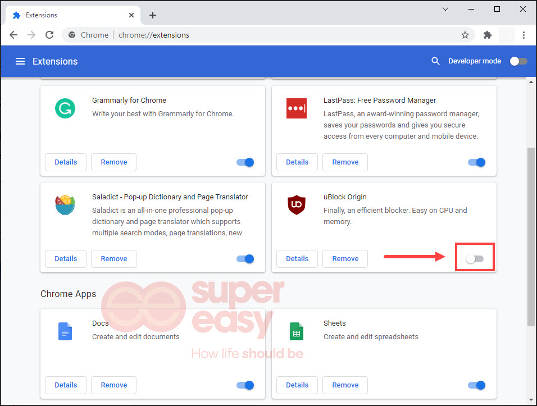Viewport: 537px width, 406px height.
Task: Disable Grammarly for Chrome toggle
Action: click(245, 162)
